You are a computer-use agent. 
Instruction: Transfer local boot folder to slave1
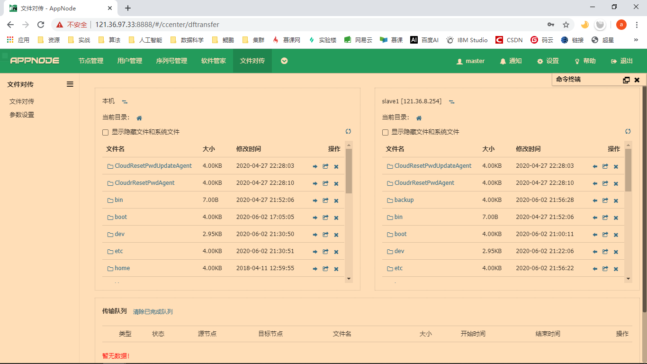[315, 218]
